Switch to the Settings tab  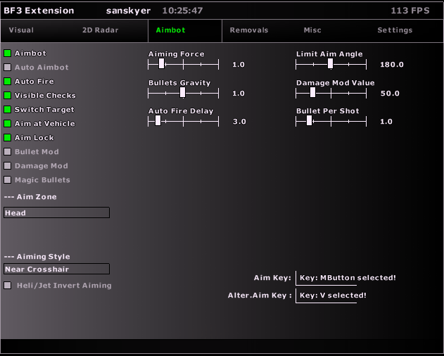(x=395, y=30)
